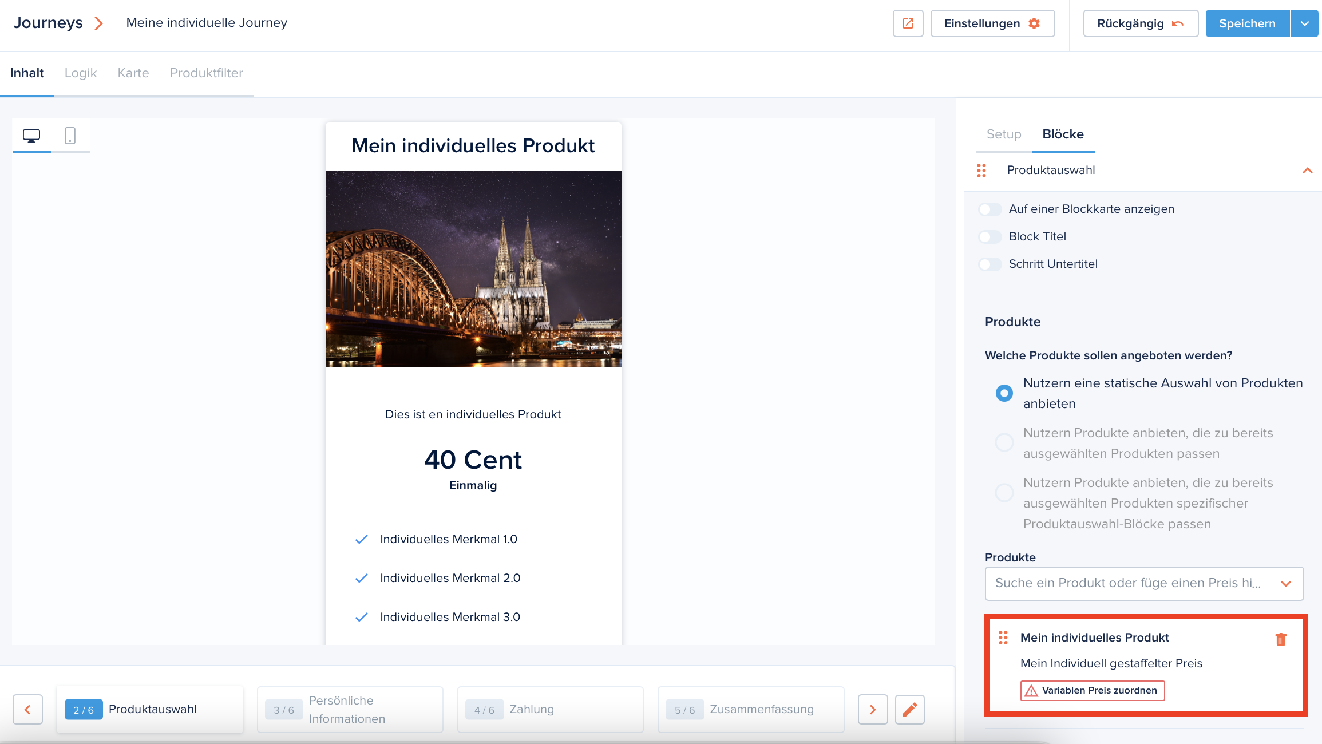Click Variablen Preis zuordnen warning button
1322x744 pixels.
(1093, 691)
